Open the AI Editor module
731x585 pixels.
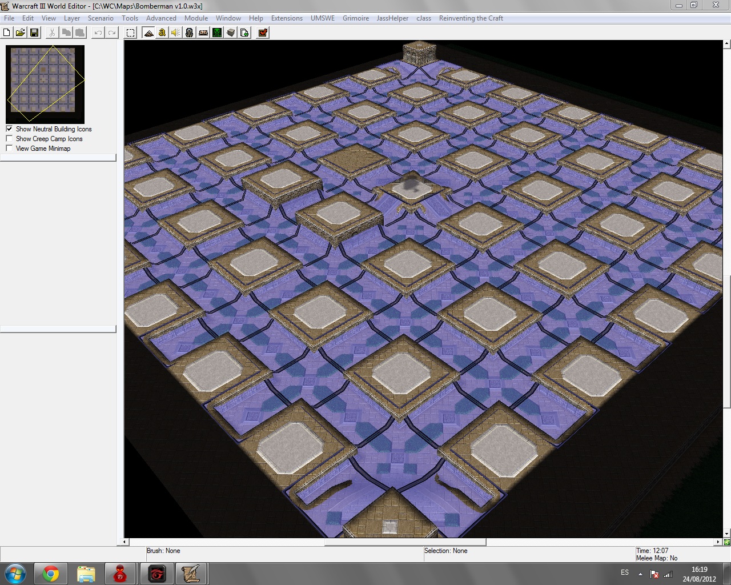click(217, 33)
